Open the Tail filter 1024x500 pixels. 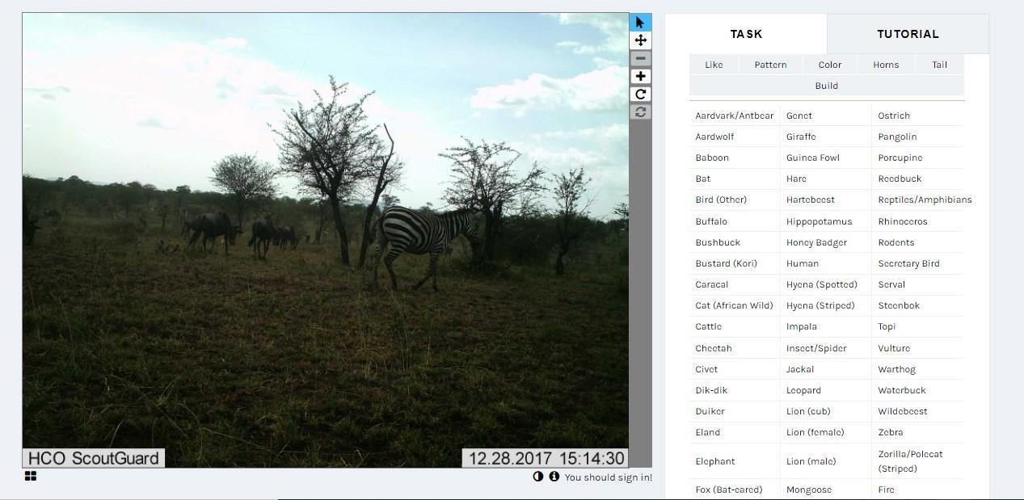[x=939, y=65]
